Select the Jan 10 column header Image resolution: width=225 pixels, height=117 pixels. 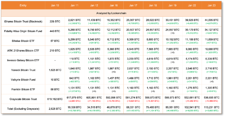click(55, 5)
